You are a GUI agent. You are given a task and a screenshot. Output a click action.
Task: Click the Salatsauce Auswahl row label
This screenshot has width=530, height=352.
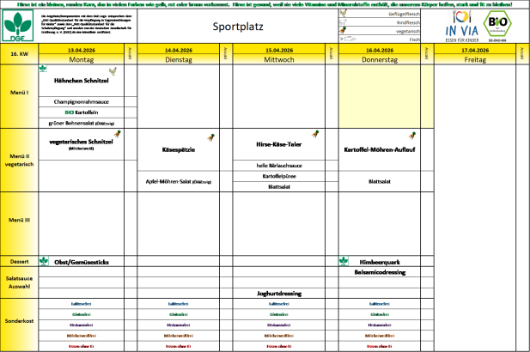[x=20, y=280]
